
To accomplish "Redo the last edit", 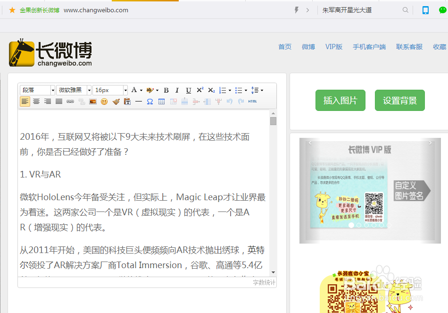I will 241,102.
